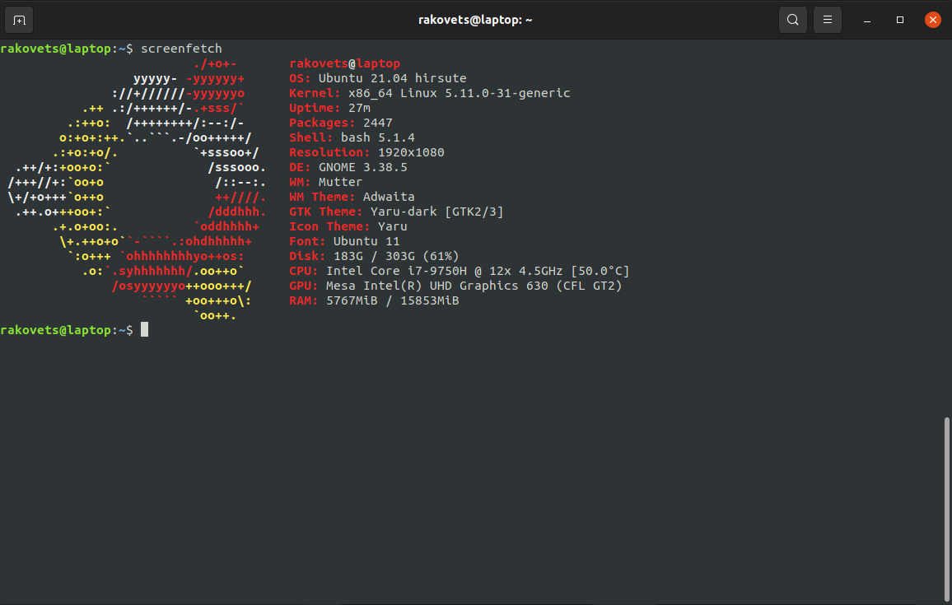Click the Shell value bash 5.1.4
The height and width of the screenshot is (605, 952).
(x=378, y=137)
